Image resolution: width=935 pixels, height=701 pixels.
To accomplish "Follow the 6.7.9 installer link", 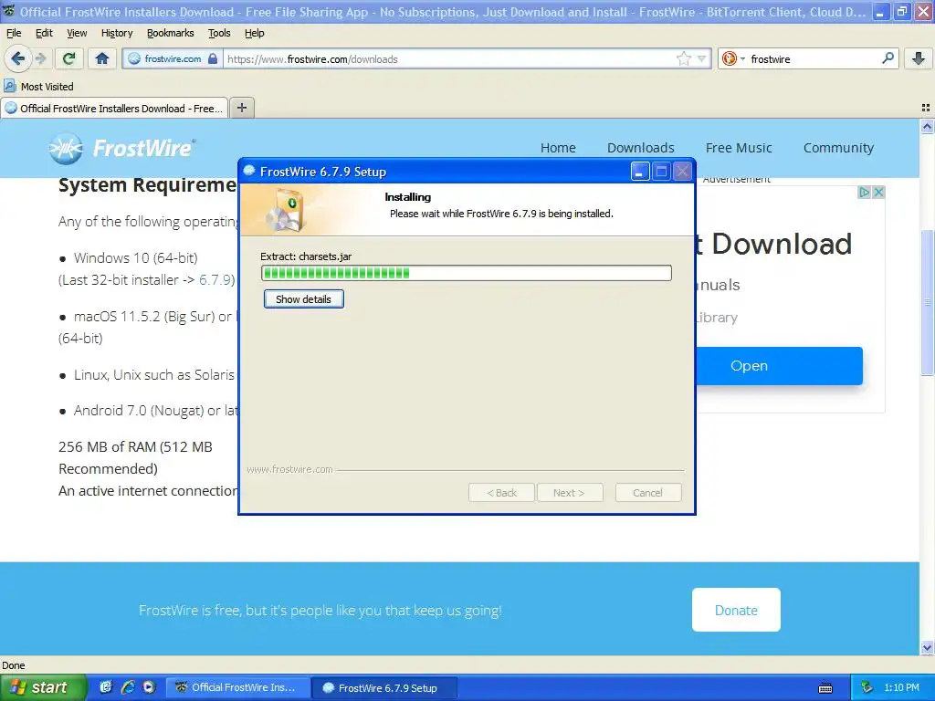I will coord(215,279).
